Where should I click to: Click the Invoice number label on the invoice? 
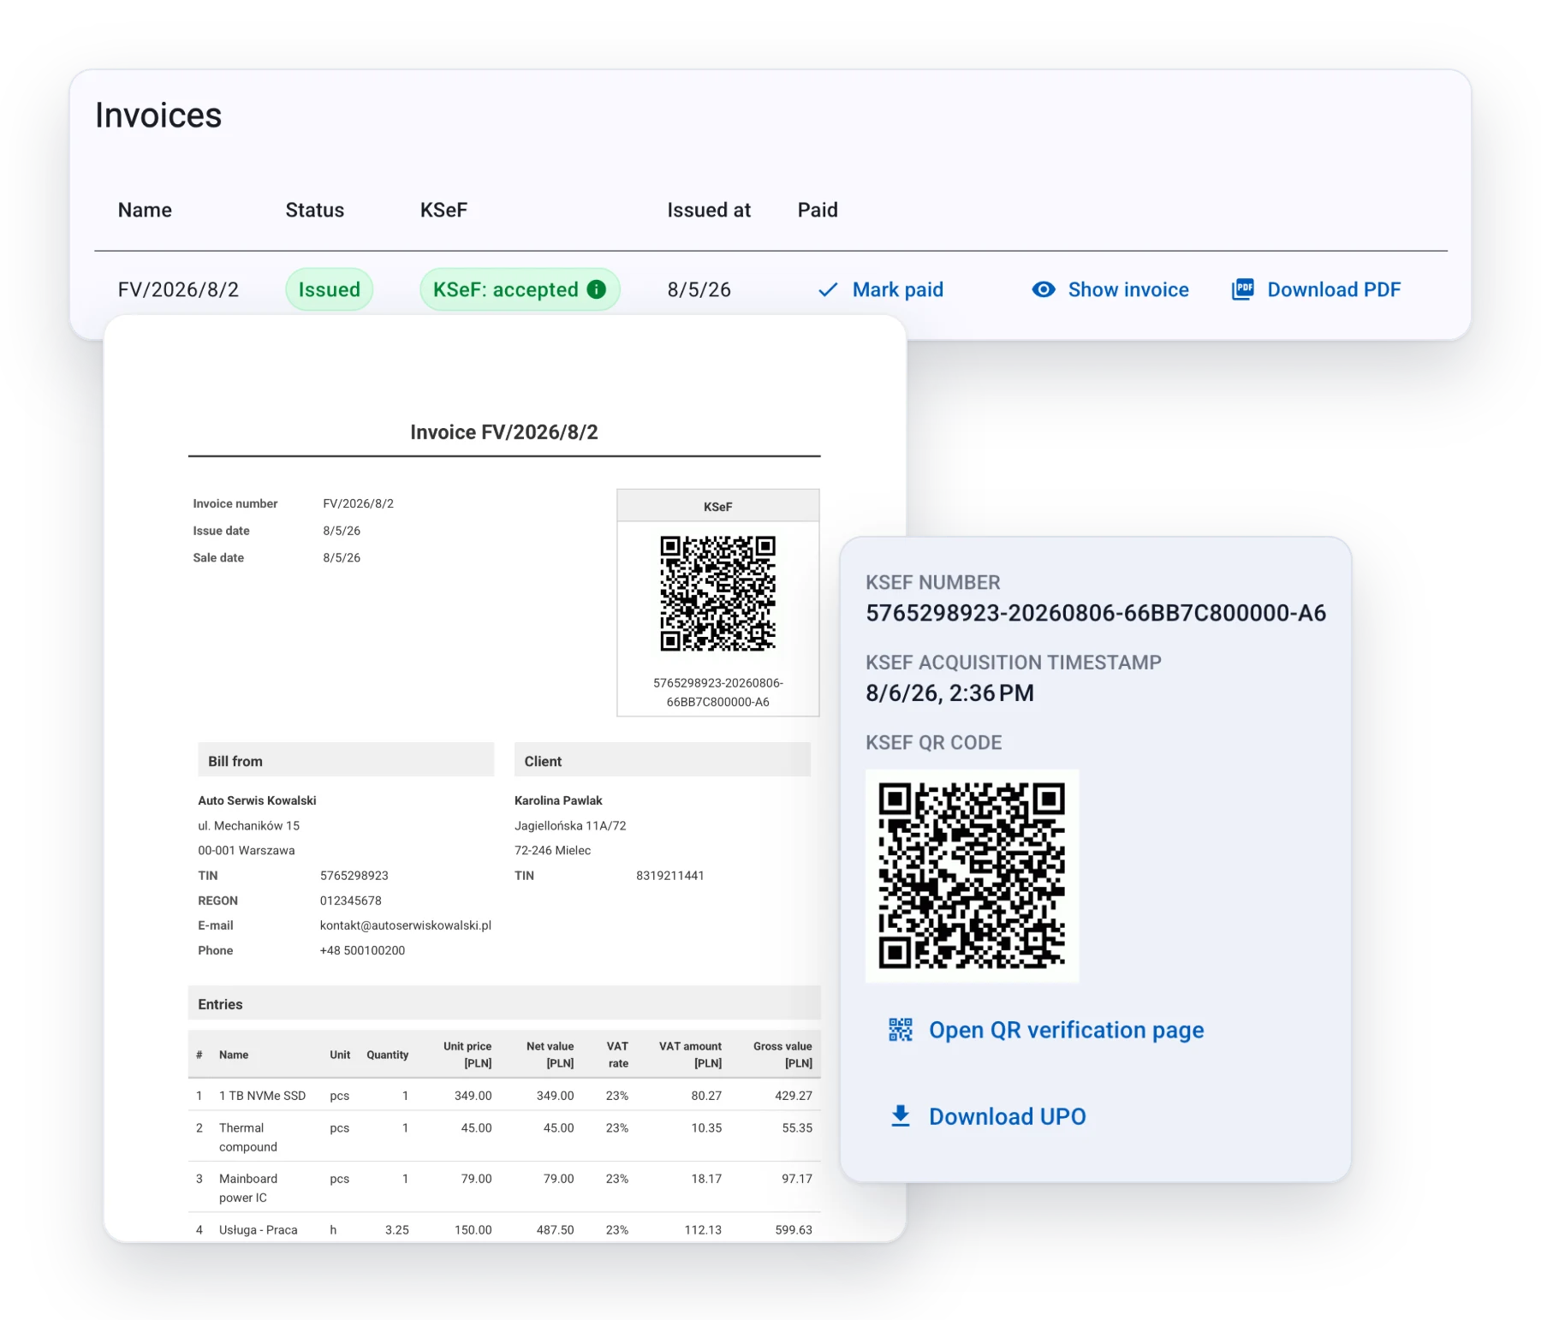235,503
